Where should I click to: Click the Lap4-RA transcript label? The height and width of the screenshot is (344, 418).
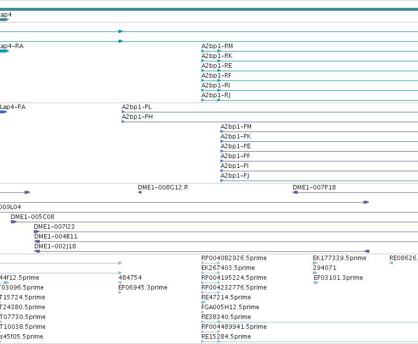pos(12,46)
